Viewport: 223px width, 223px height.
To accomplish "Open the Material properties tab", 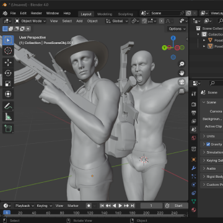I will 193,210.
